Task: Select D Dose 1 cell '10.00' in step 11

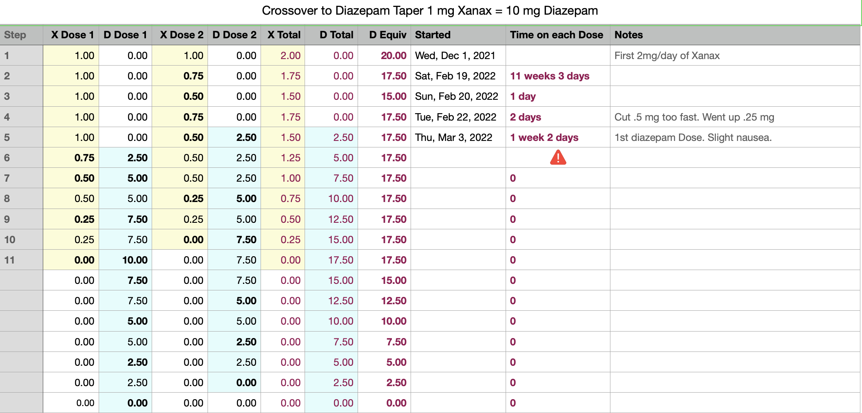Action: click(125, 260)
